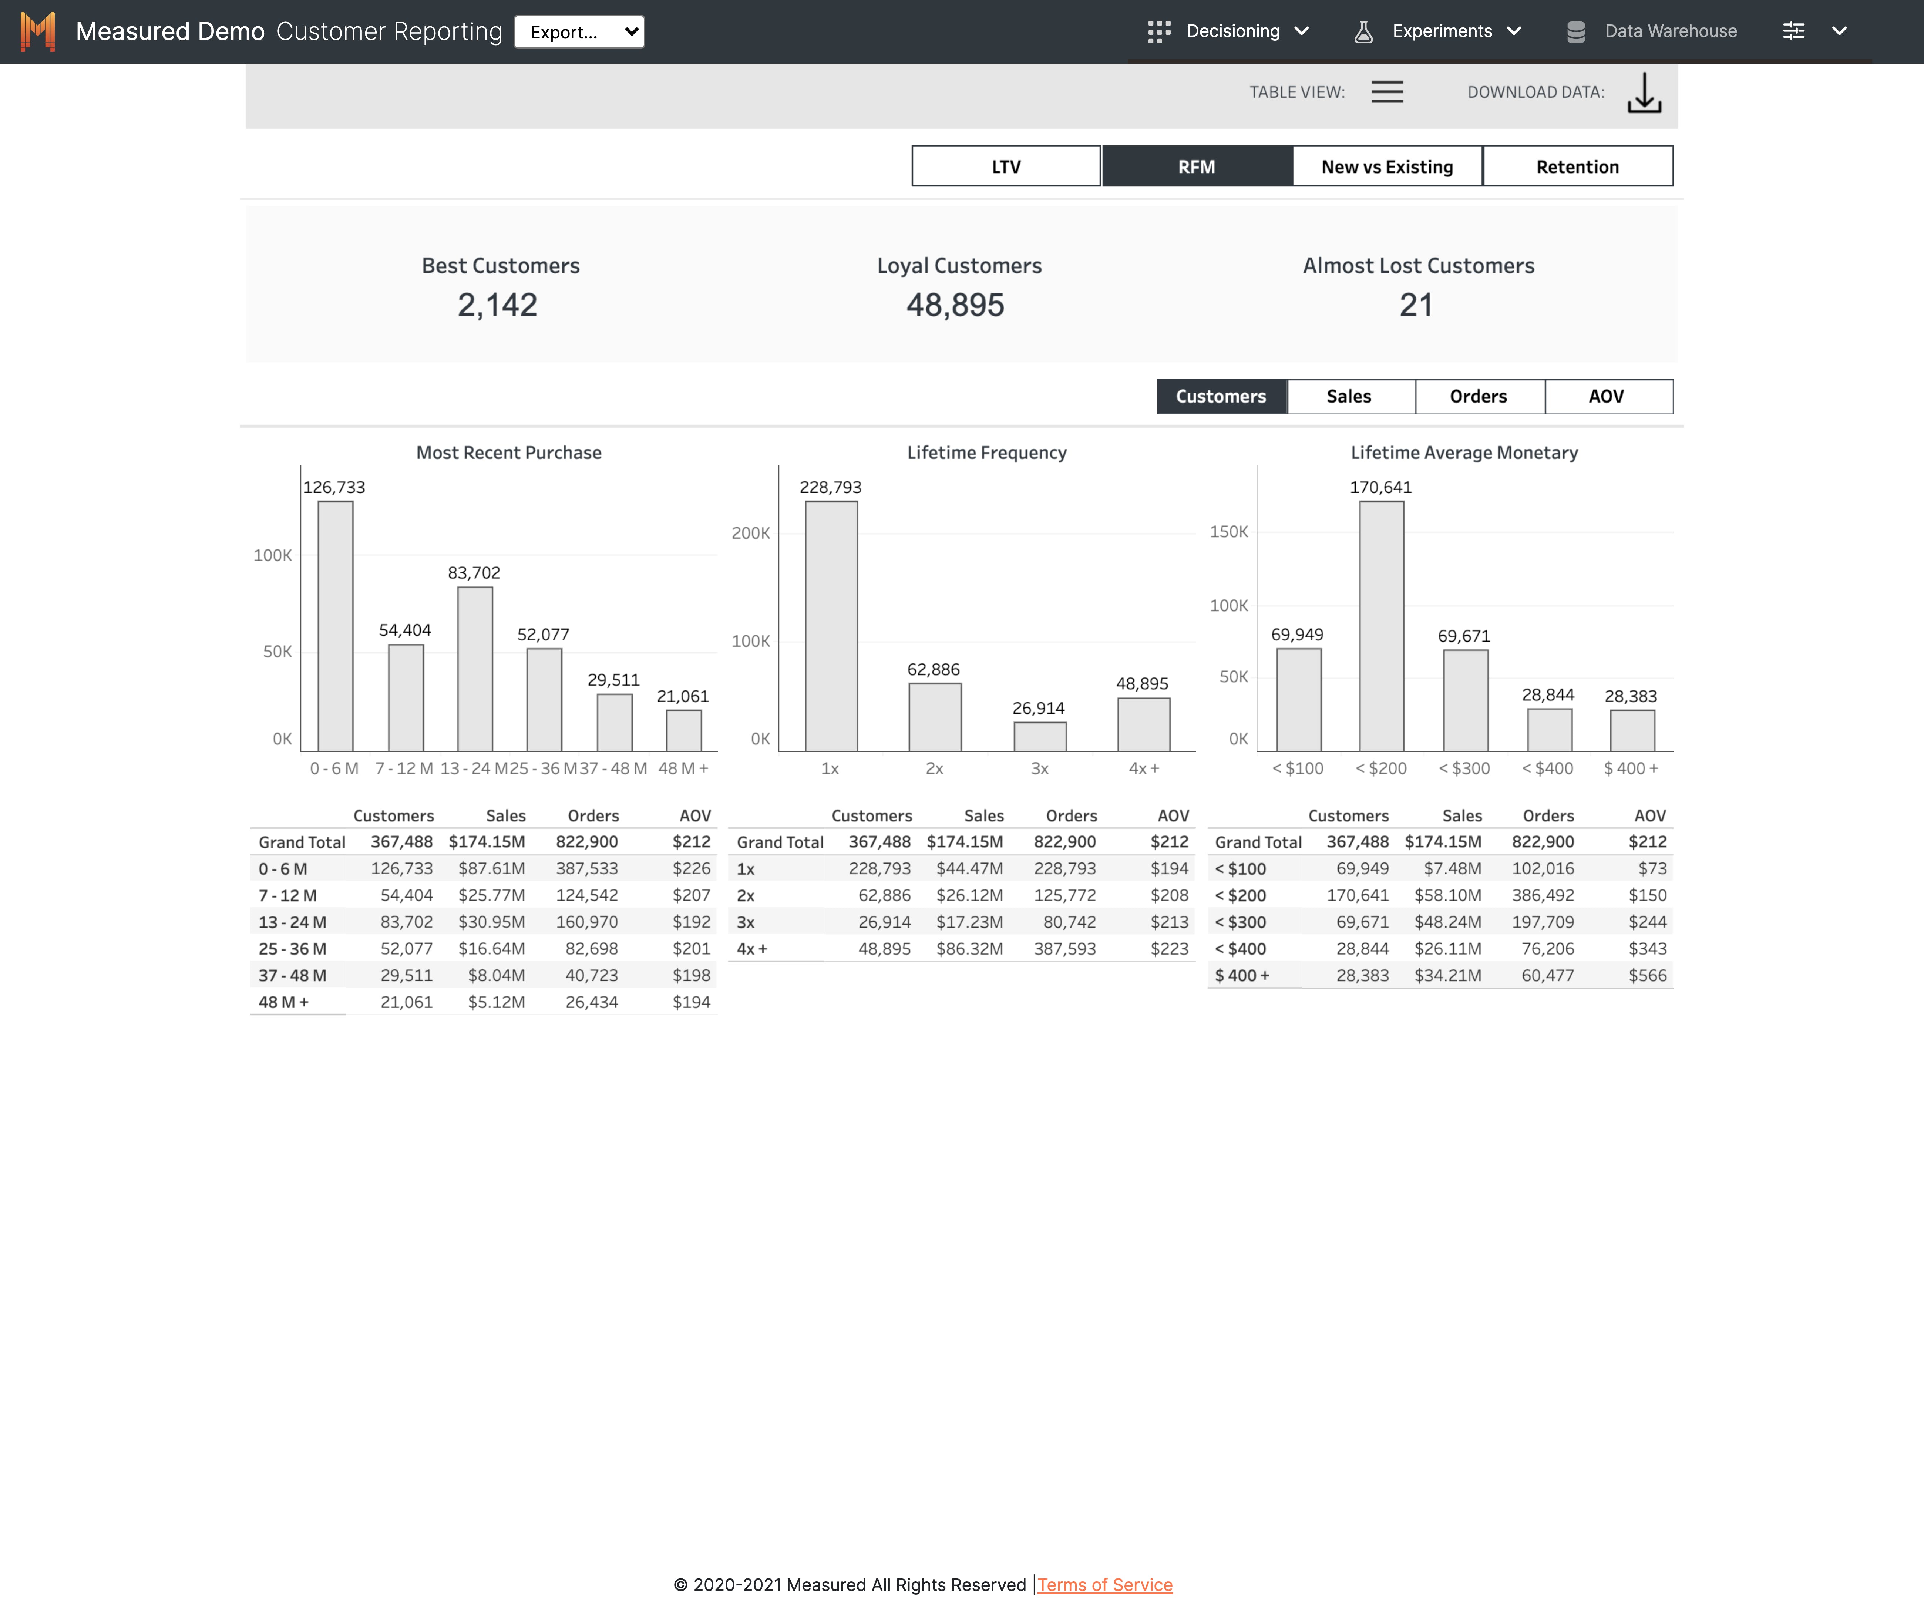Expand chevron next to settings icon
Screen dimensions: 1924x1598
click(1839, 31)
